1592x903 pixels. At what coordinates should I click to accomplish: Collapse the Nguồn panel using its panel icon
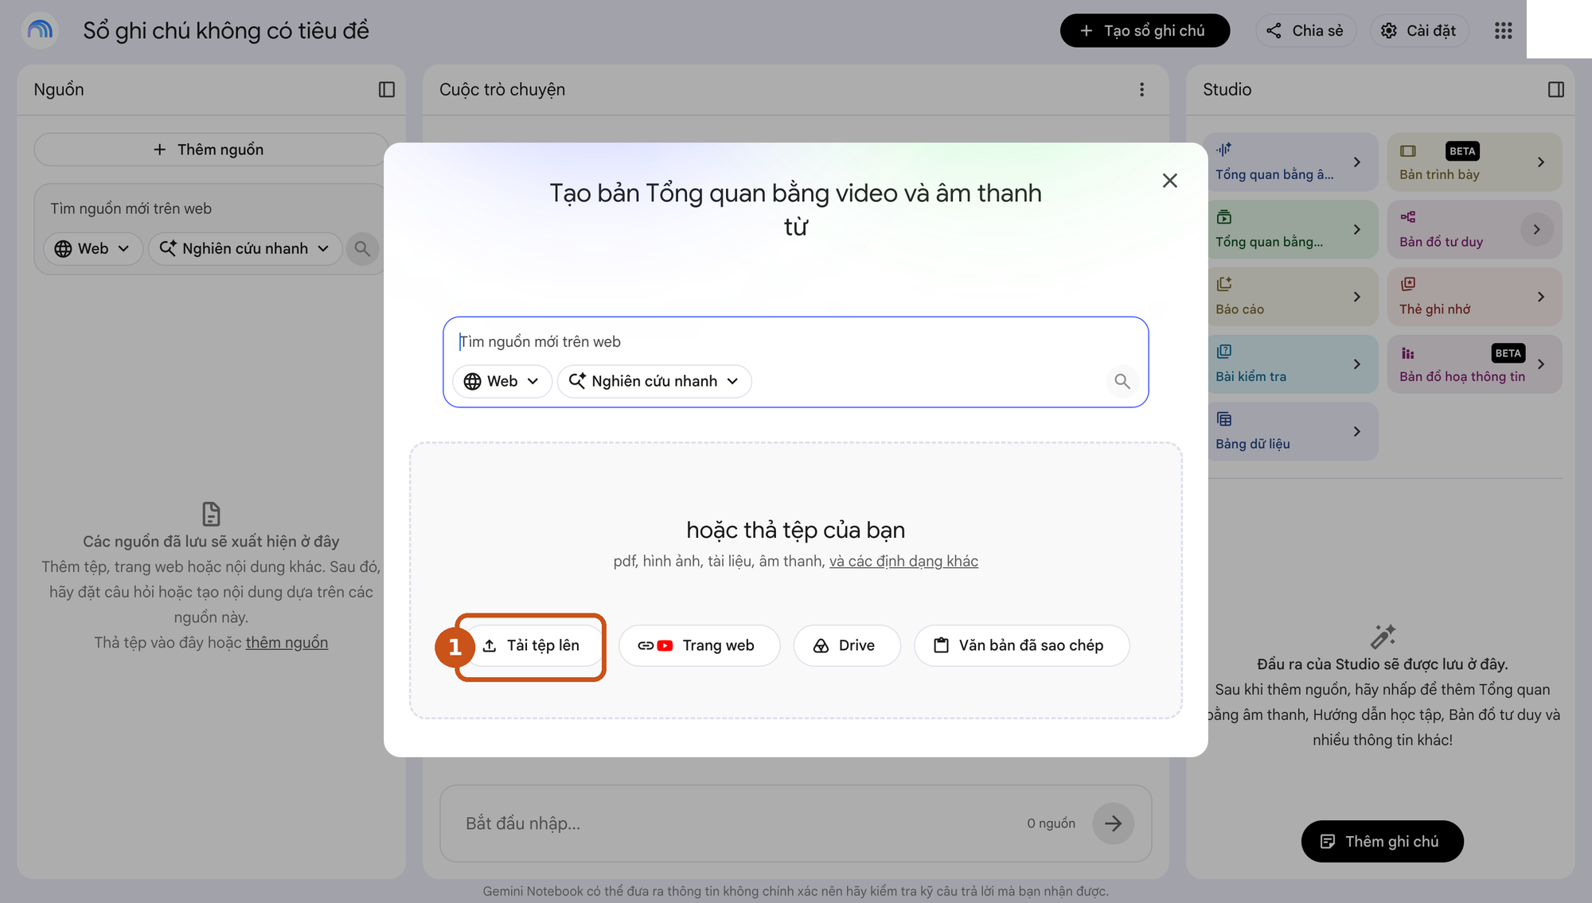tap(387, 89)
